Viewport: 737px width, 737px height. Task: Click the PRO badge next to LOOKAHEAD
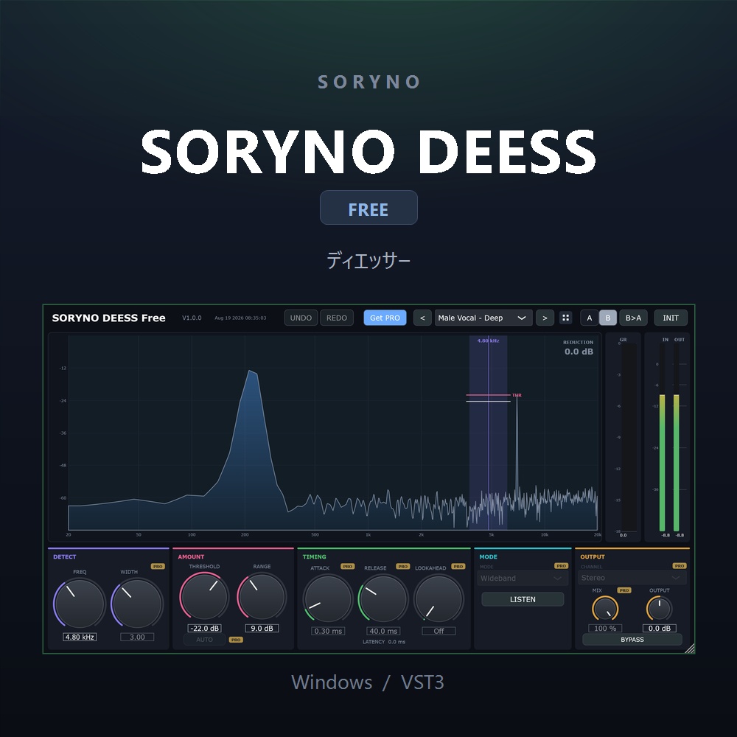(458, 566)
